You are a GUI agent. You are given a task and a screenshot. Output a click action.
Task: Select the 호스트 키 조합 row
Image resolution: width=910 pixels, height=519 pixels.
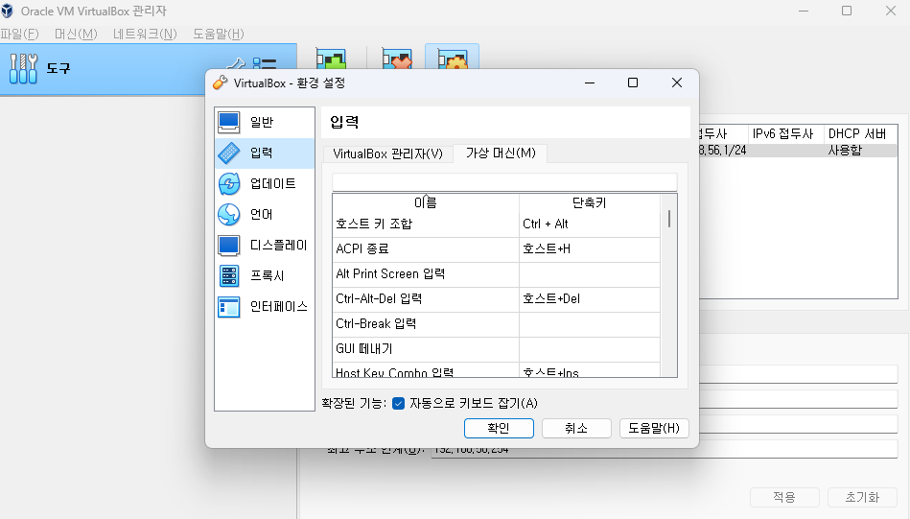[x=496, y=224]
